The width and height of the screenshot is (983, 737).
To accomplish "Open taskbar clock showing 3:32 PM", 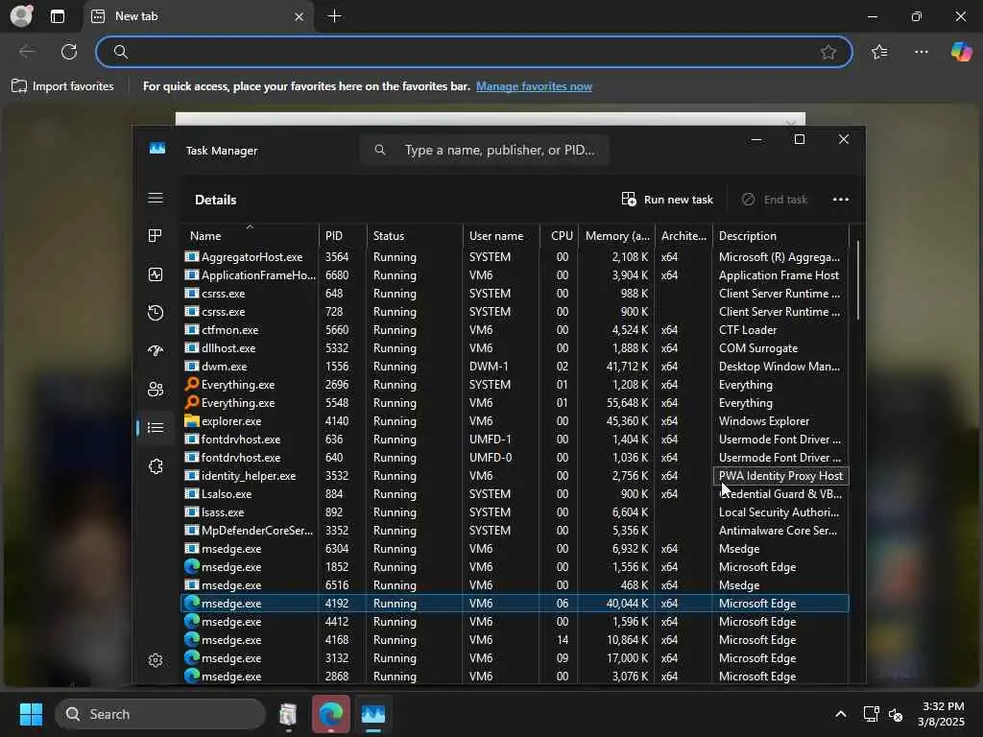I will 941,714.
